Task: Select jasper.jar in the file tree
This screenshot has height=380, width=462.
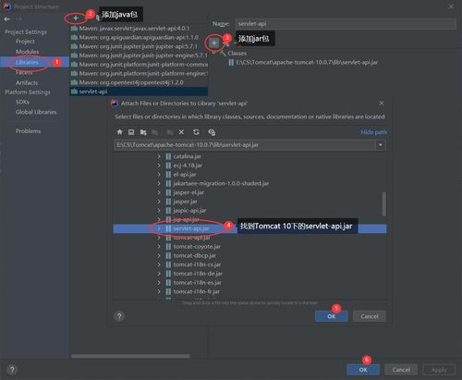Action: point(185,202)
